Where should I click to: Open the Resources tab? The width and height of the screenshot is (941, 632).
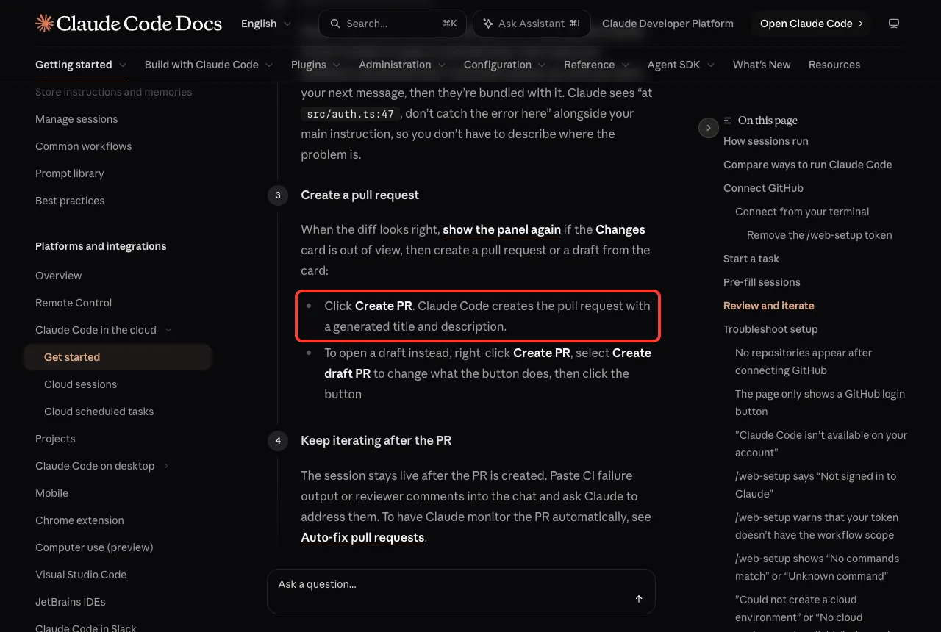(x=834, y=65)
